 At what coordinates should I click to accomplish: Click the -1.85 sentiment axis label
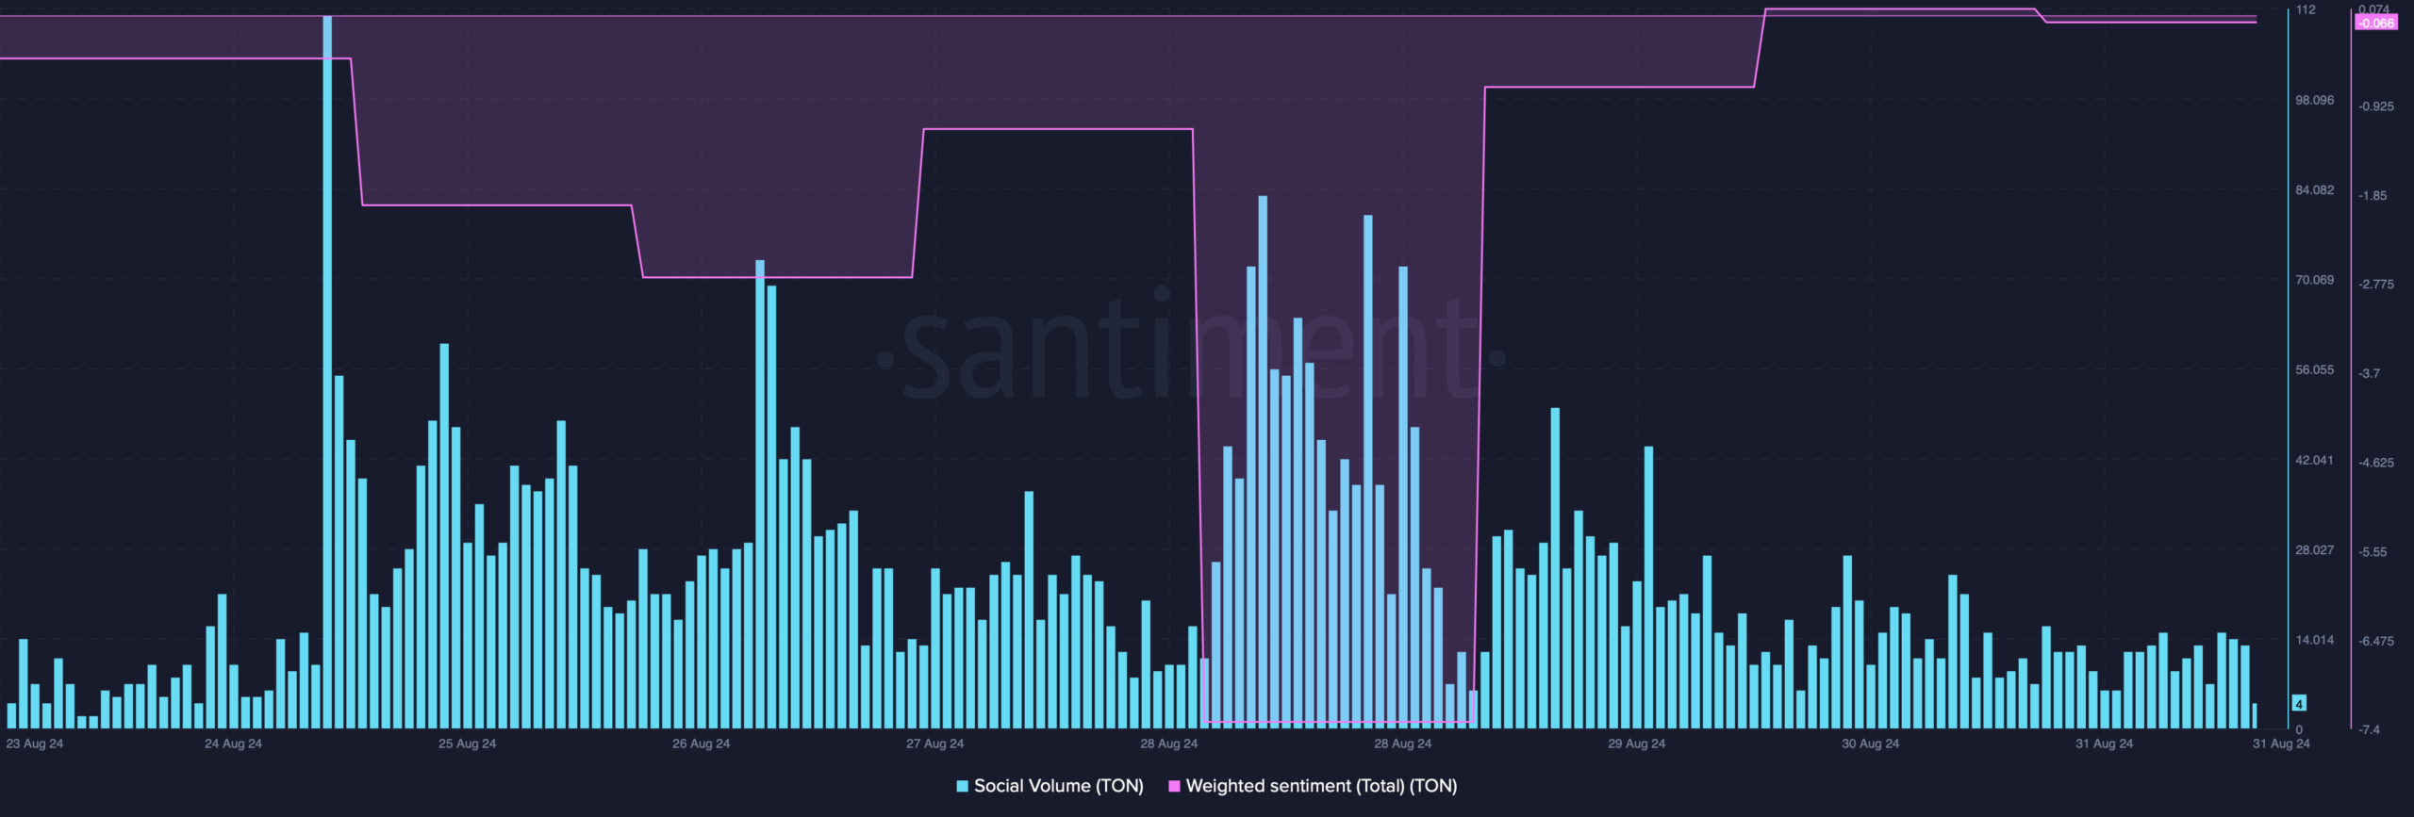2373,196
